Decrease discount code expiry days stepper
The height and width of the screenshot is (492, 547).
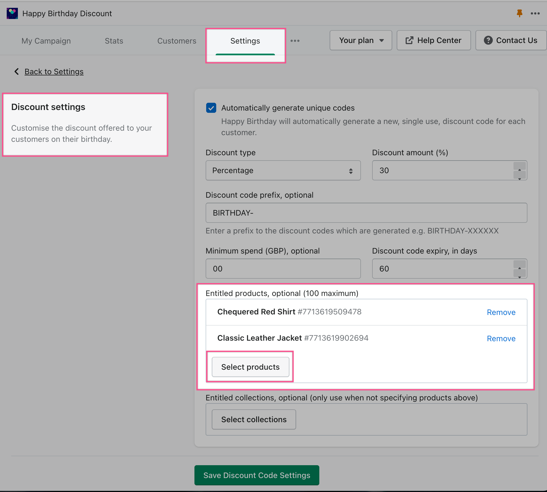tap(519, 273)
